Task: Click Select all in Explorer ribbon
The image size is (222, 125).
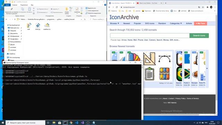Action: point(91,8)
